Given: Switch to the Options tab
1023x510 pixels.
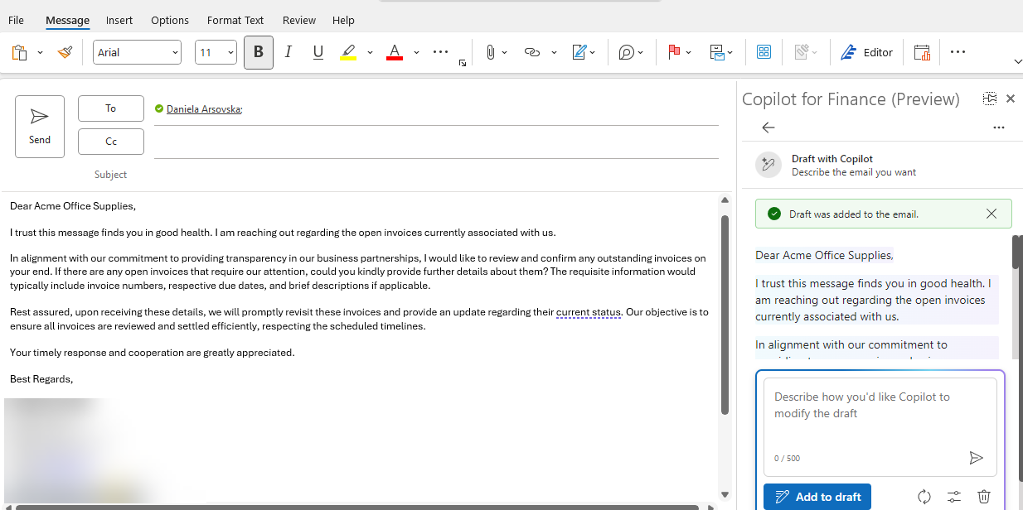Looking at the screenshot, I should click(170, 20).
